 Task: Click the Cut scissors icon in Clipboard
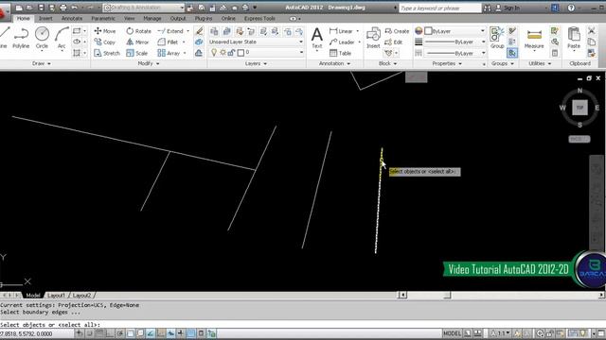click(x=591, y=31)
